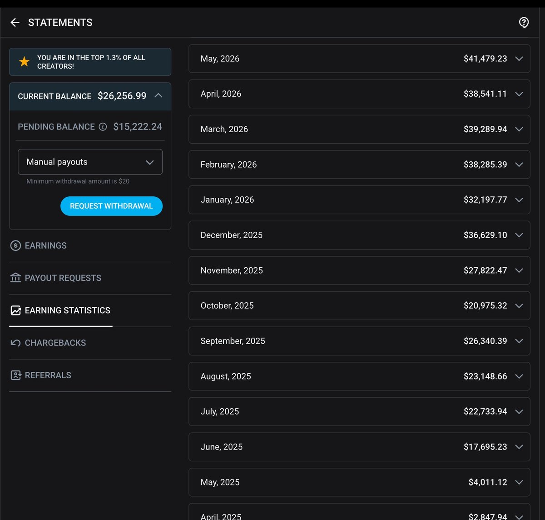Click the $23,148.66 amount

click(x=485, y=376)
